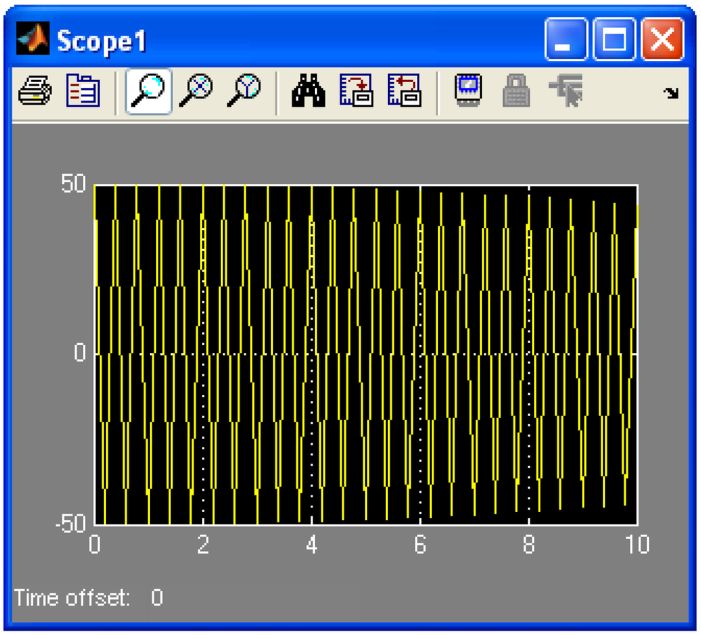Close the Scope1 window
The image size is (701, 635).
[662, 40]
